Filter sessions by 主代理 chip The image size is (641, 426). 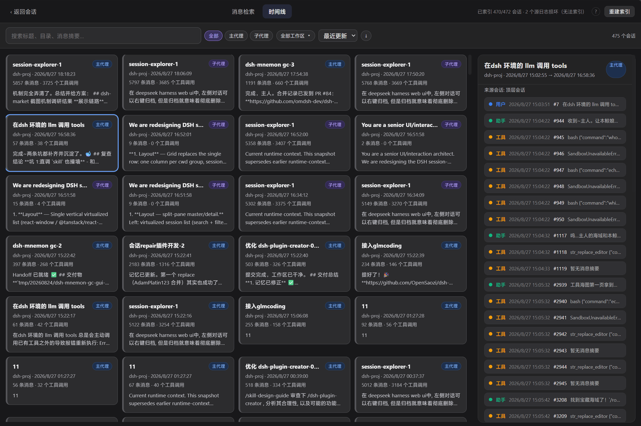(x=236, y=36)
